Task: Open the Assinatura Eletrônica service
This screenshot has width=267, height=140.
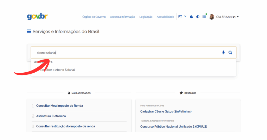Action: point(51,116)
